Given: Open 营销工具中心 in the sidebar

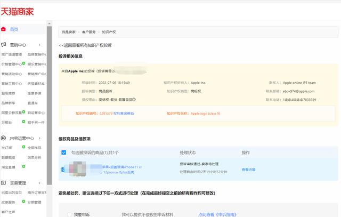Looking at the screenshot, I should [x=12, y=84].
